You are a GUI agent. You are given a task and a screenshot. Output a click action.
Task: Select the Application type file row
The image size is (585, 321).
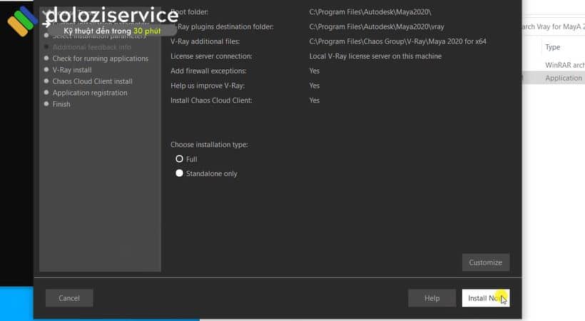[x=564, y=78]
